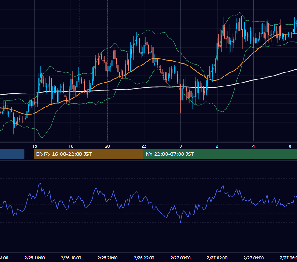Select the ロンドン 16:00-22:00 JST session bar
Image resolution: width=297 pixels, height=262 pixels.
pos(88,154)
